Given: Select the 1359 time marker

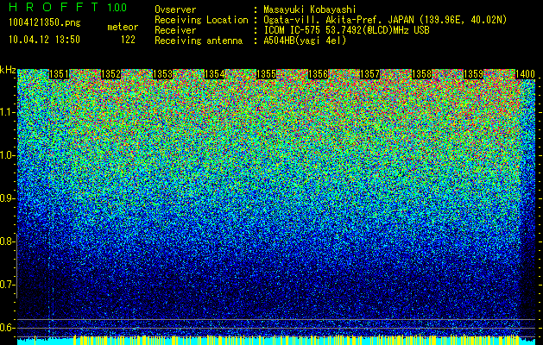Looking at the screenshot, I should [x=473, y=74].
